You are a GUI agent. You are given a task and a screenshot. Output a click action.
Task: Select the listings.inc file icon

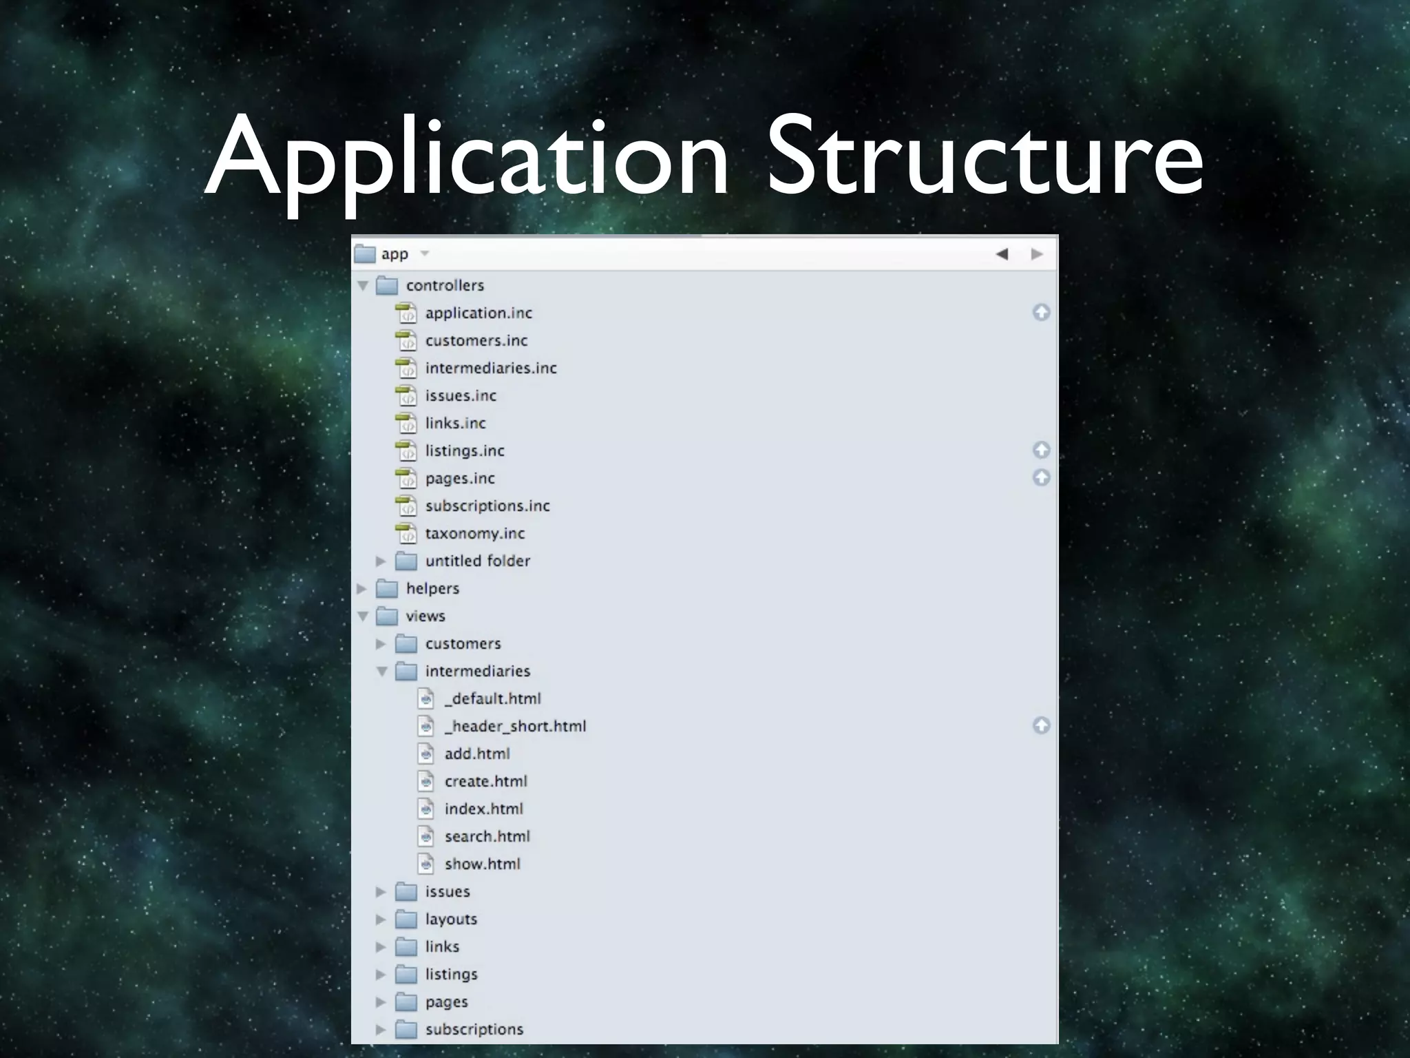[x=406, y=450]
